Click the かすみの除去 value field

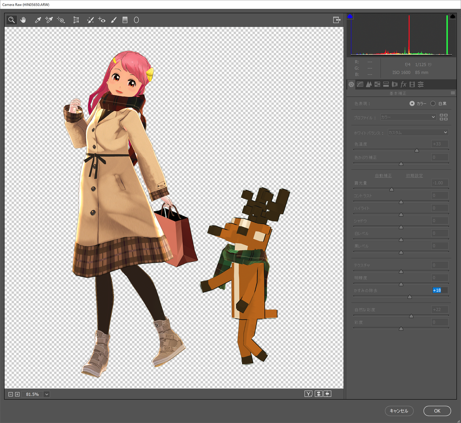click(x=440, y=290)
